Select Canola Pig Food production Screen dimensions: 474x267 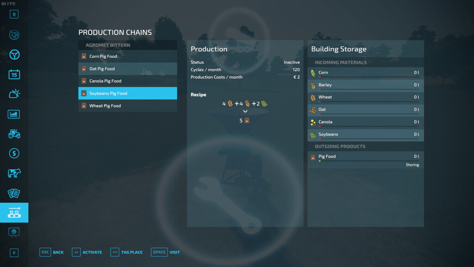[x=128, y=81]
